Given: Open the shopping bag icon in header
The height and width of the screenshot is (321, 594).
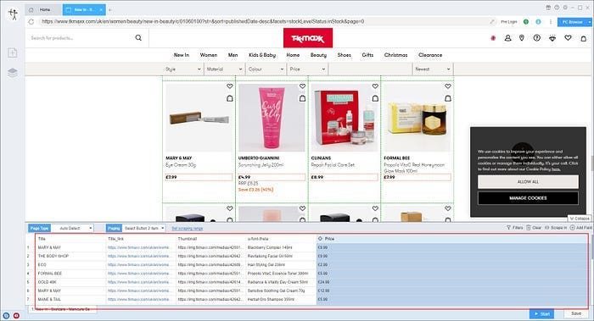Looking at the screenshot, I should [584, 38].
